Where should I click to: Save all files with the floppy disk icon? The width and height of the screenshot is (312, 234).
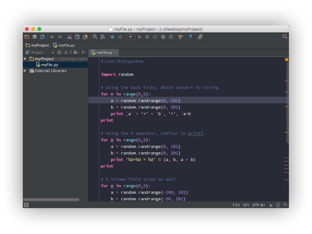35,37
